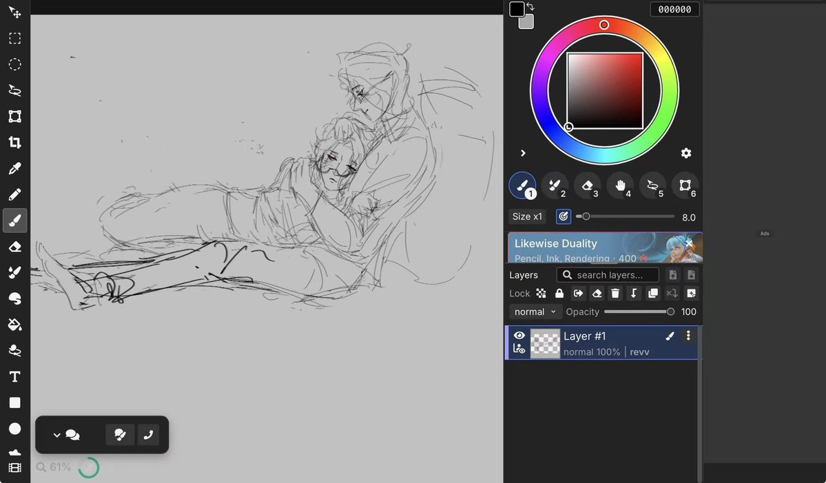Toggle pressure sensitivity next to Size x1
The height and width of the screenshot is (483, 826).
(x=563, y=216)
